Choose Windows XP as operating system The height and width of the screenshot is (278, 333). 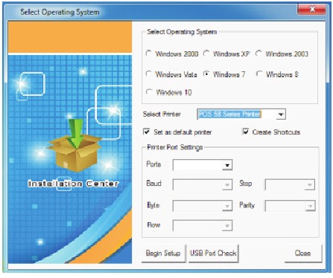coord(206,54)
